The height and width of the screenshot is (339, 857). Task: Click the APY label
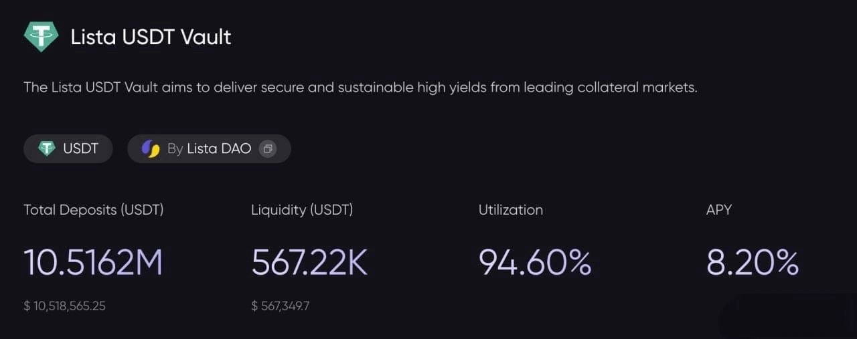(x=719, y=209)
